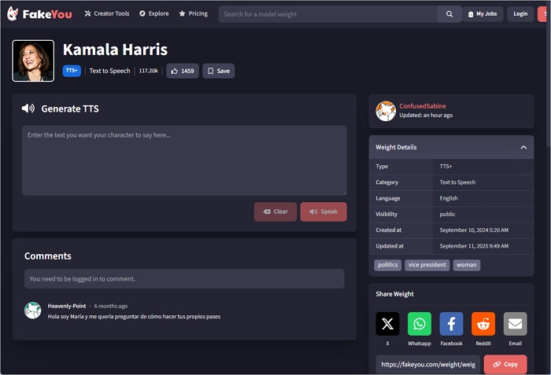551x375 pixels.
Task: Click the TTS+ badge
Action: [72, 71]
